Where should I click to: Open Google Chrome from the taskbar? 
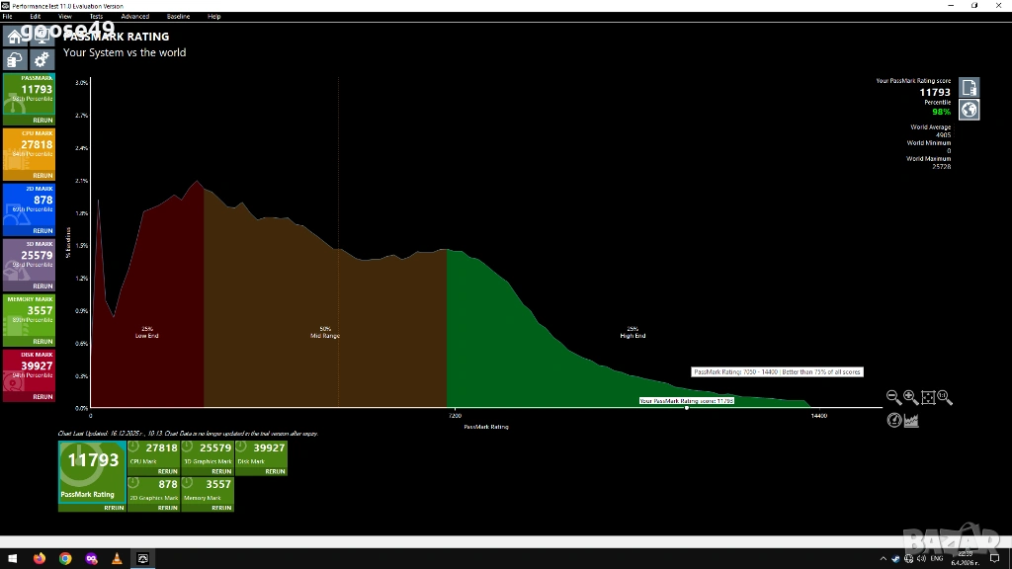coord(65,559)
